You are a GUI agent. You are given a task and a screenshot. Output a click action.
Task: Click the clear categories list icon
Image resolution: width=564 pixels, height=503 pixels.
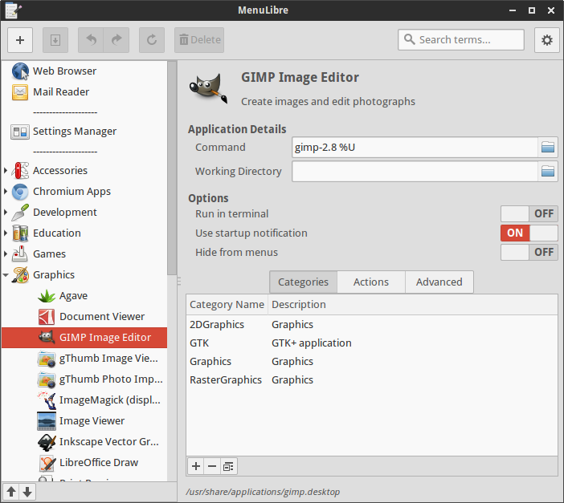tap(228, 466)
